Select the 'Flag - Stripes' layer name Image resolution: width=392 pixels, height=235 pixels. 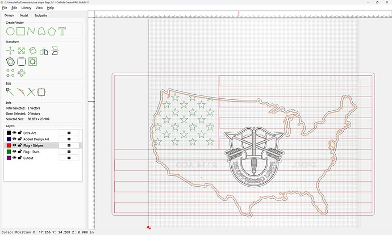pyautogui.click(x=34, y=145)
